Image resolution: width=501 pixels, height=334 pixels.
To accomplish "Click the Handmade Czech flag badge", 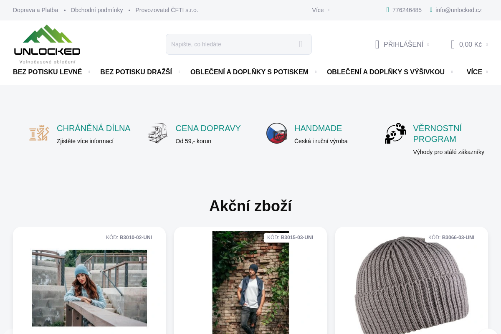I will click(x=277, y=133).
